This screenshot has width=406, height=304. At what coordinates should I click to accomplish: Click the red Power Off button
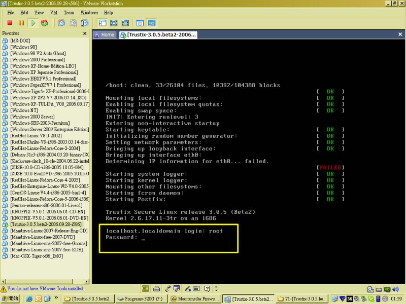[x=10, y=23]
